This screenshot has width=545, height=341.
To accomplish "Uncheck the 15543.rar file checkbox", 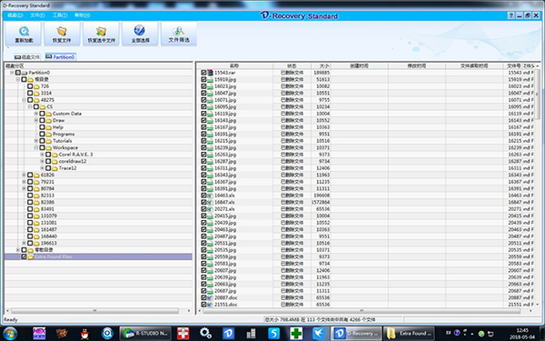I will (x=203, y=73).
